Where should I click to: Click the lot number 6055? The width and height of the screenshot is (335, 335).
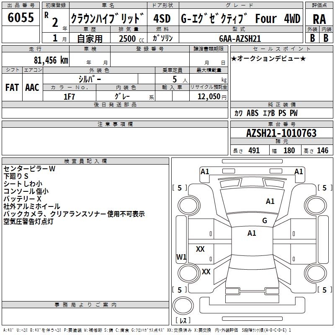pos(21,17)
